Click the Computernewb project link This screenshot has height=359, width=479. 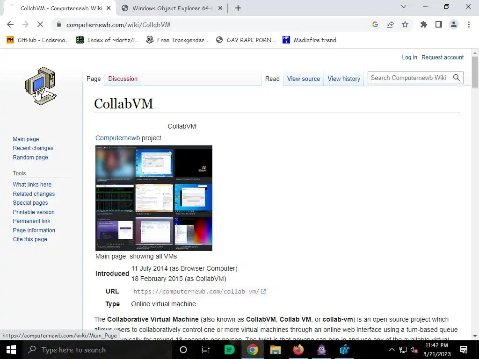(x=117, y=138)
